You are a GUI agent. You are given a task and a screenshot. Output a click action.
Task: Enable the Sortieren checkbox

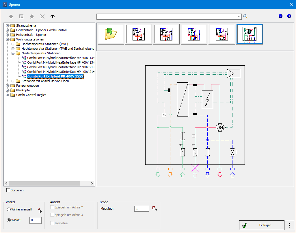pos(8,190)
